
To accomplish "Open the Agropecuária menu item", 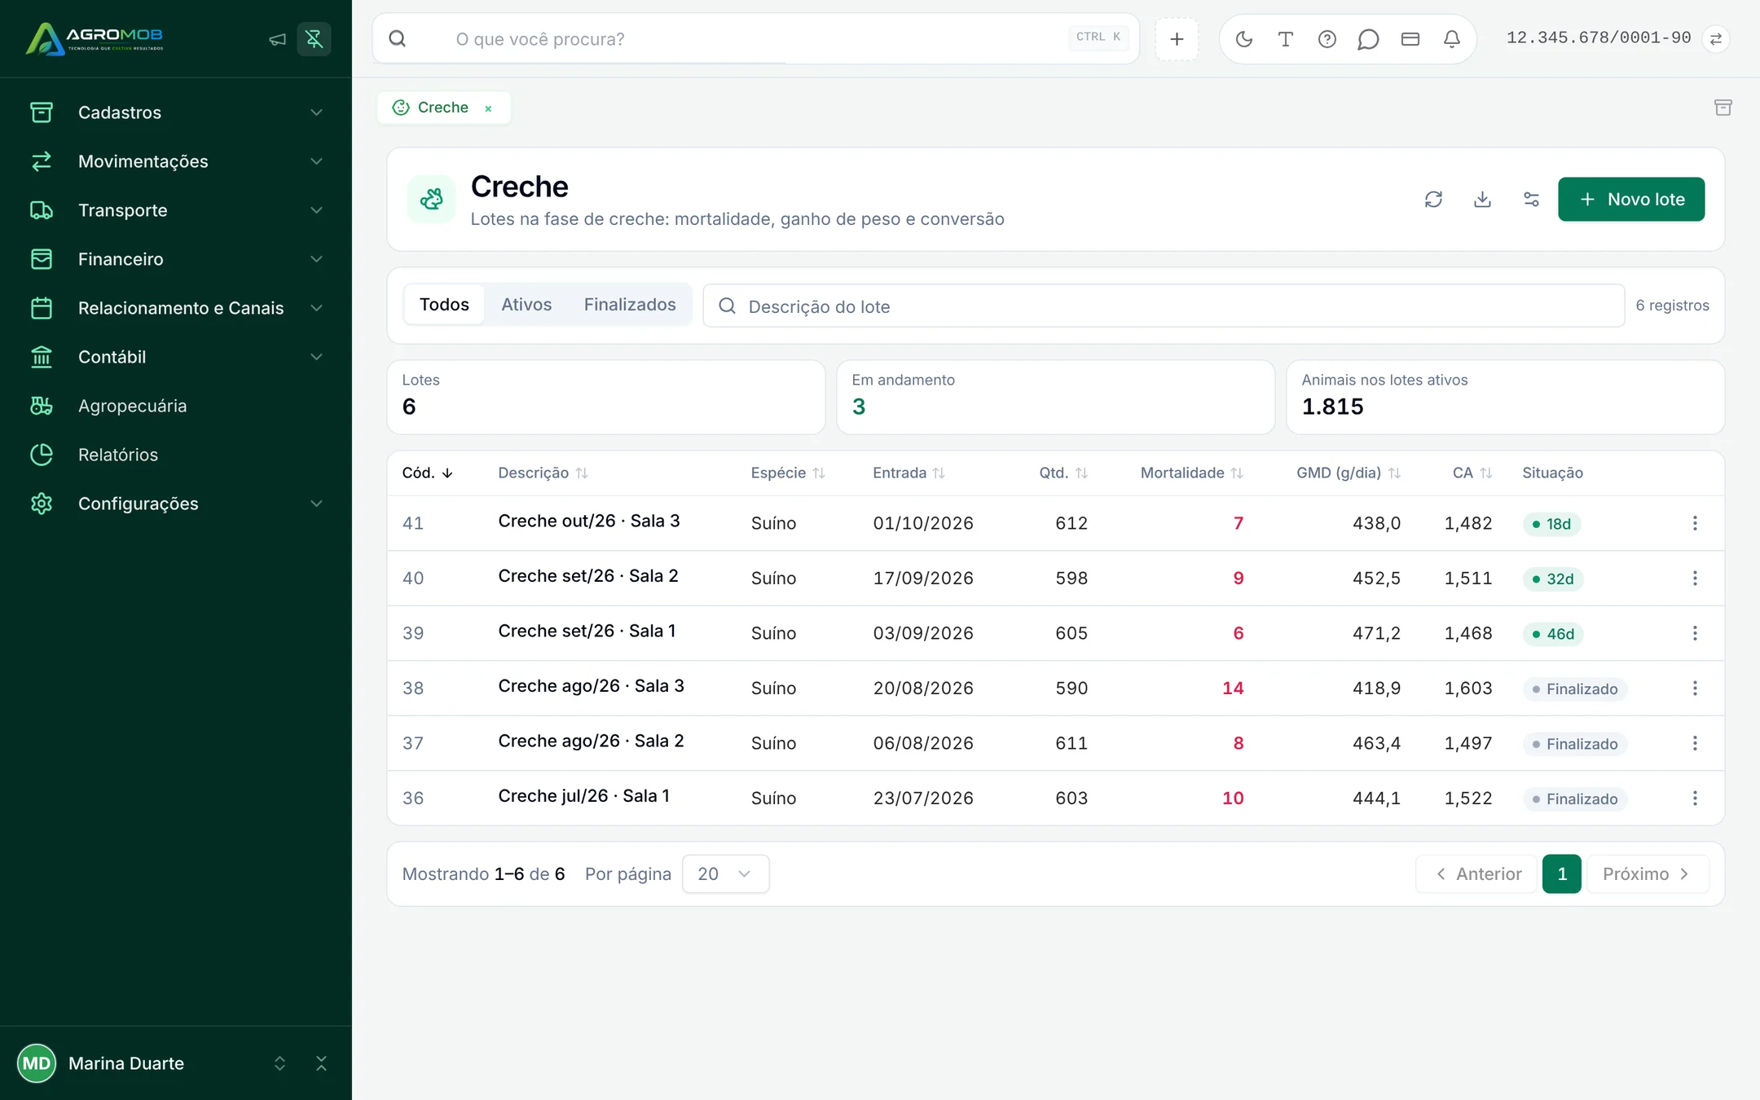I will 176,406.
